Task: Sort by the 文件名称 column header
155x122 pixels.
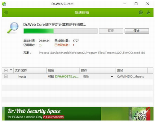Action: click(30, 71)
